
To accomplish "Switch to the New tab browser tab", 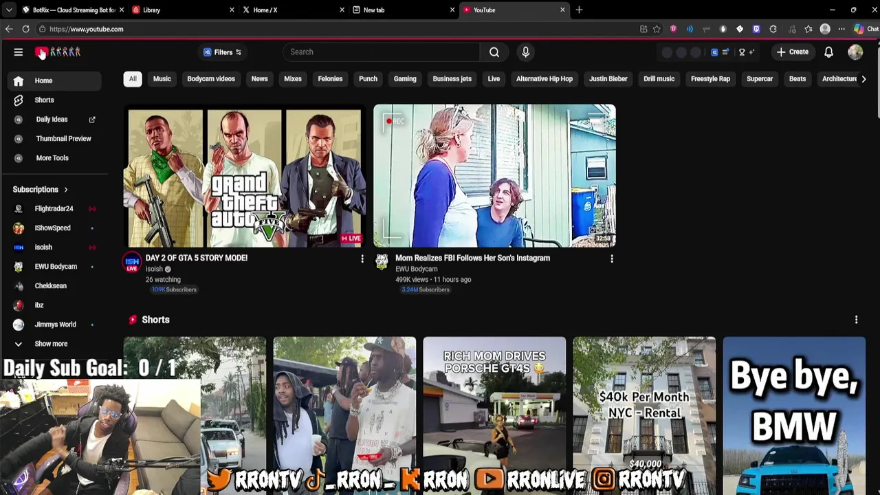I will coord(404,10).
